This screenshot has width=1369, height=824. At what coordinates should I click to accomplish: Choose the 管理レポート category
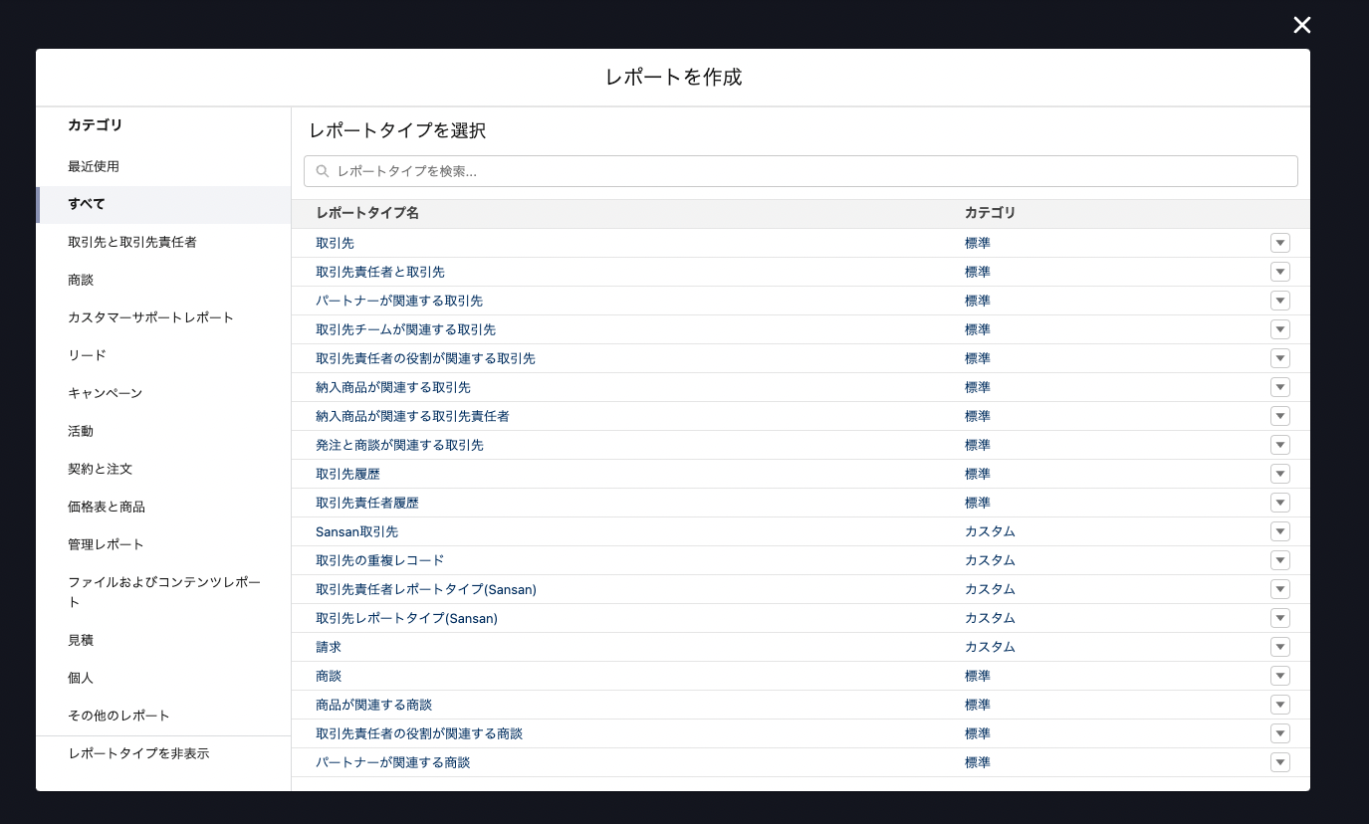(x=163, y=544)
